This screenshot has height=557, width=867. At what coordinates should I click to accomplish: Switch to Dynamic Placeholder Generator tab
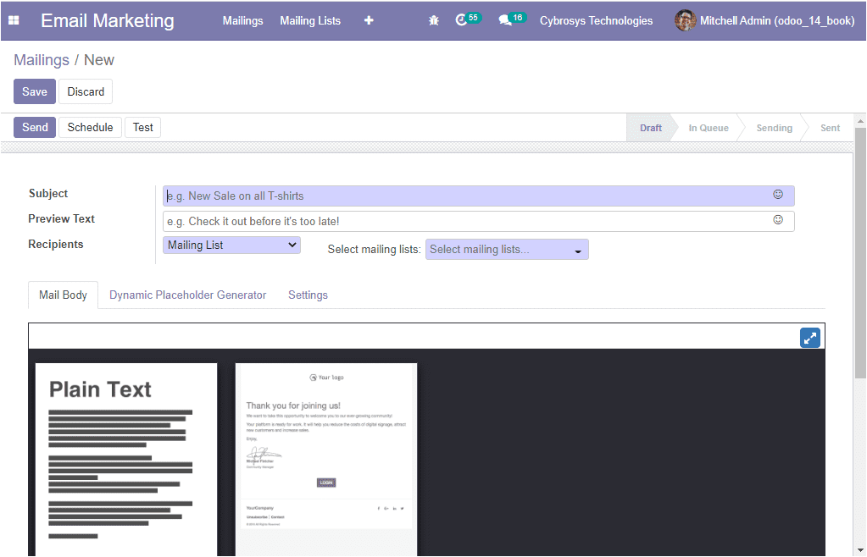(x=187, y=295)
